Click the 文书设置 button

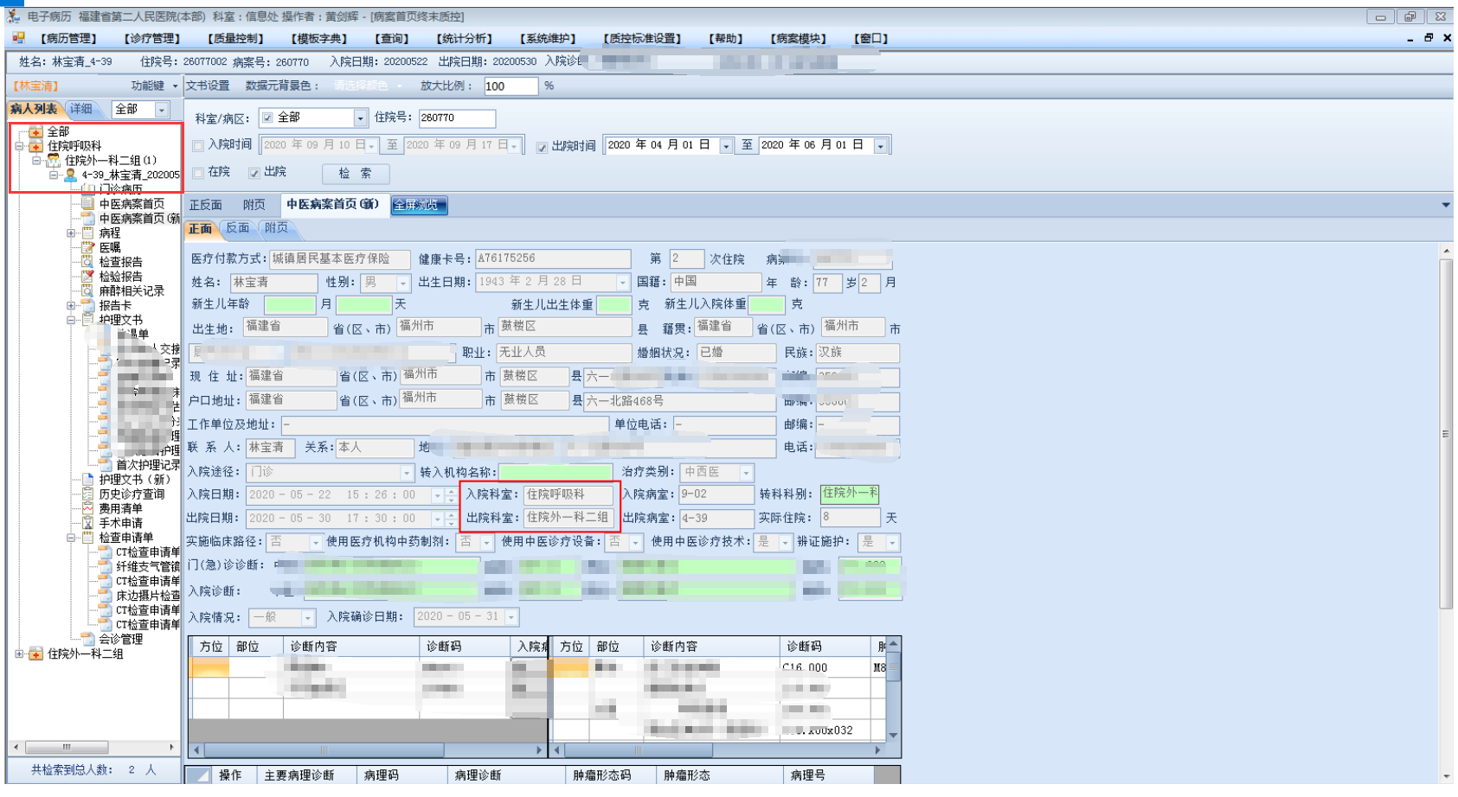[209, 86]
